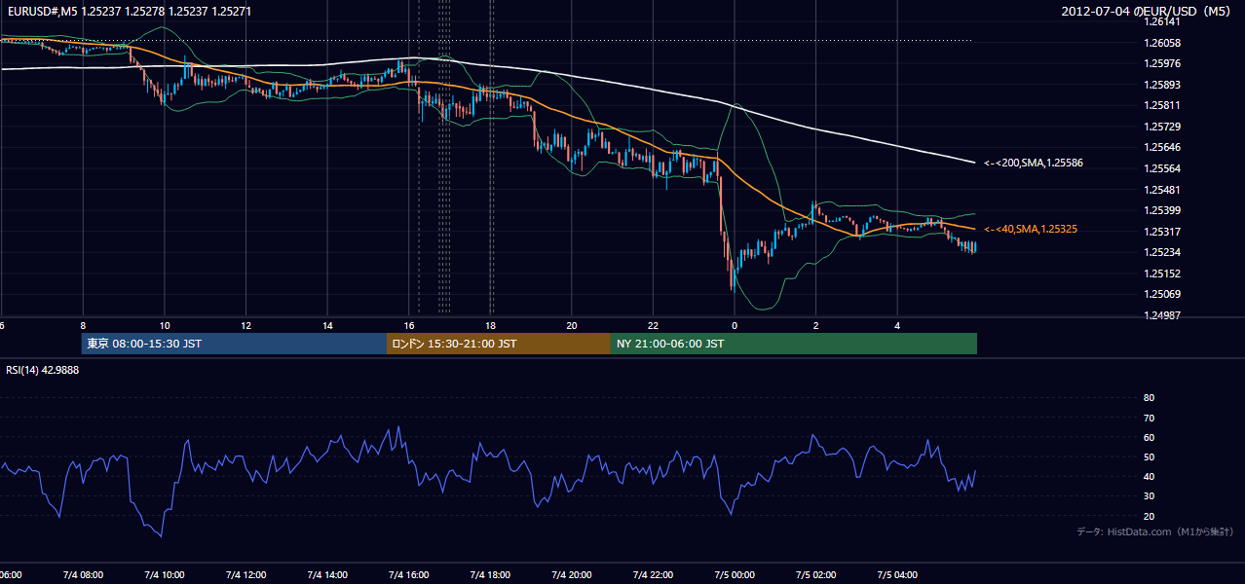Click hour label 8 under the price chart
This screenshot has height=584, width=1245.
(83, 326)
